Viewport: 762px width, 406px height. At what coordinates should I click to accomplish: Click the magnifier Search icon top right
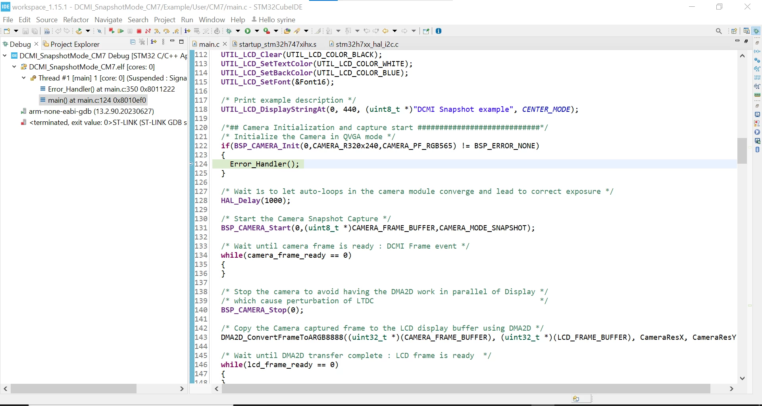pos(719,31)
